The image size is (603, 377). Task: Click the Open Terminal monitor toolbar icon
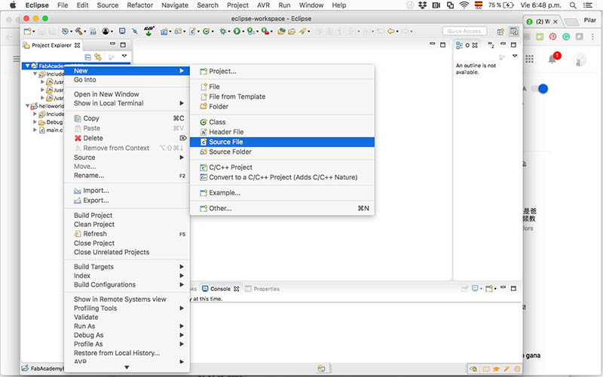coord(122,31)
